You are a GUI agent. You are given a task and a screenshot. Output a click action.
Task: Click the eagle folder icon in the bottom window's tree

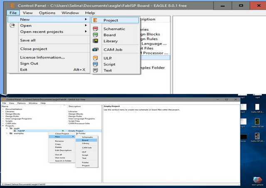[x=11, y=129]
